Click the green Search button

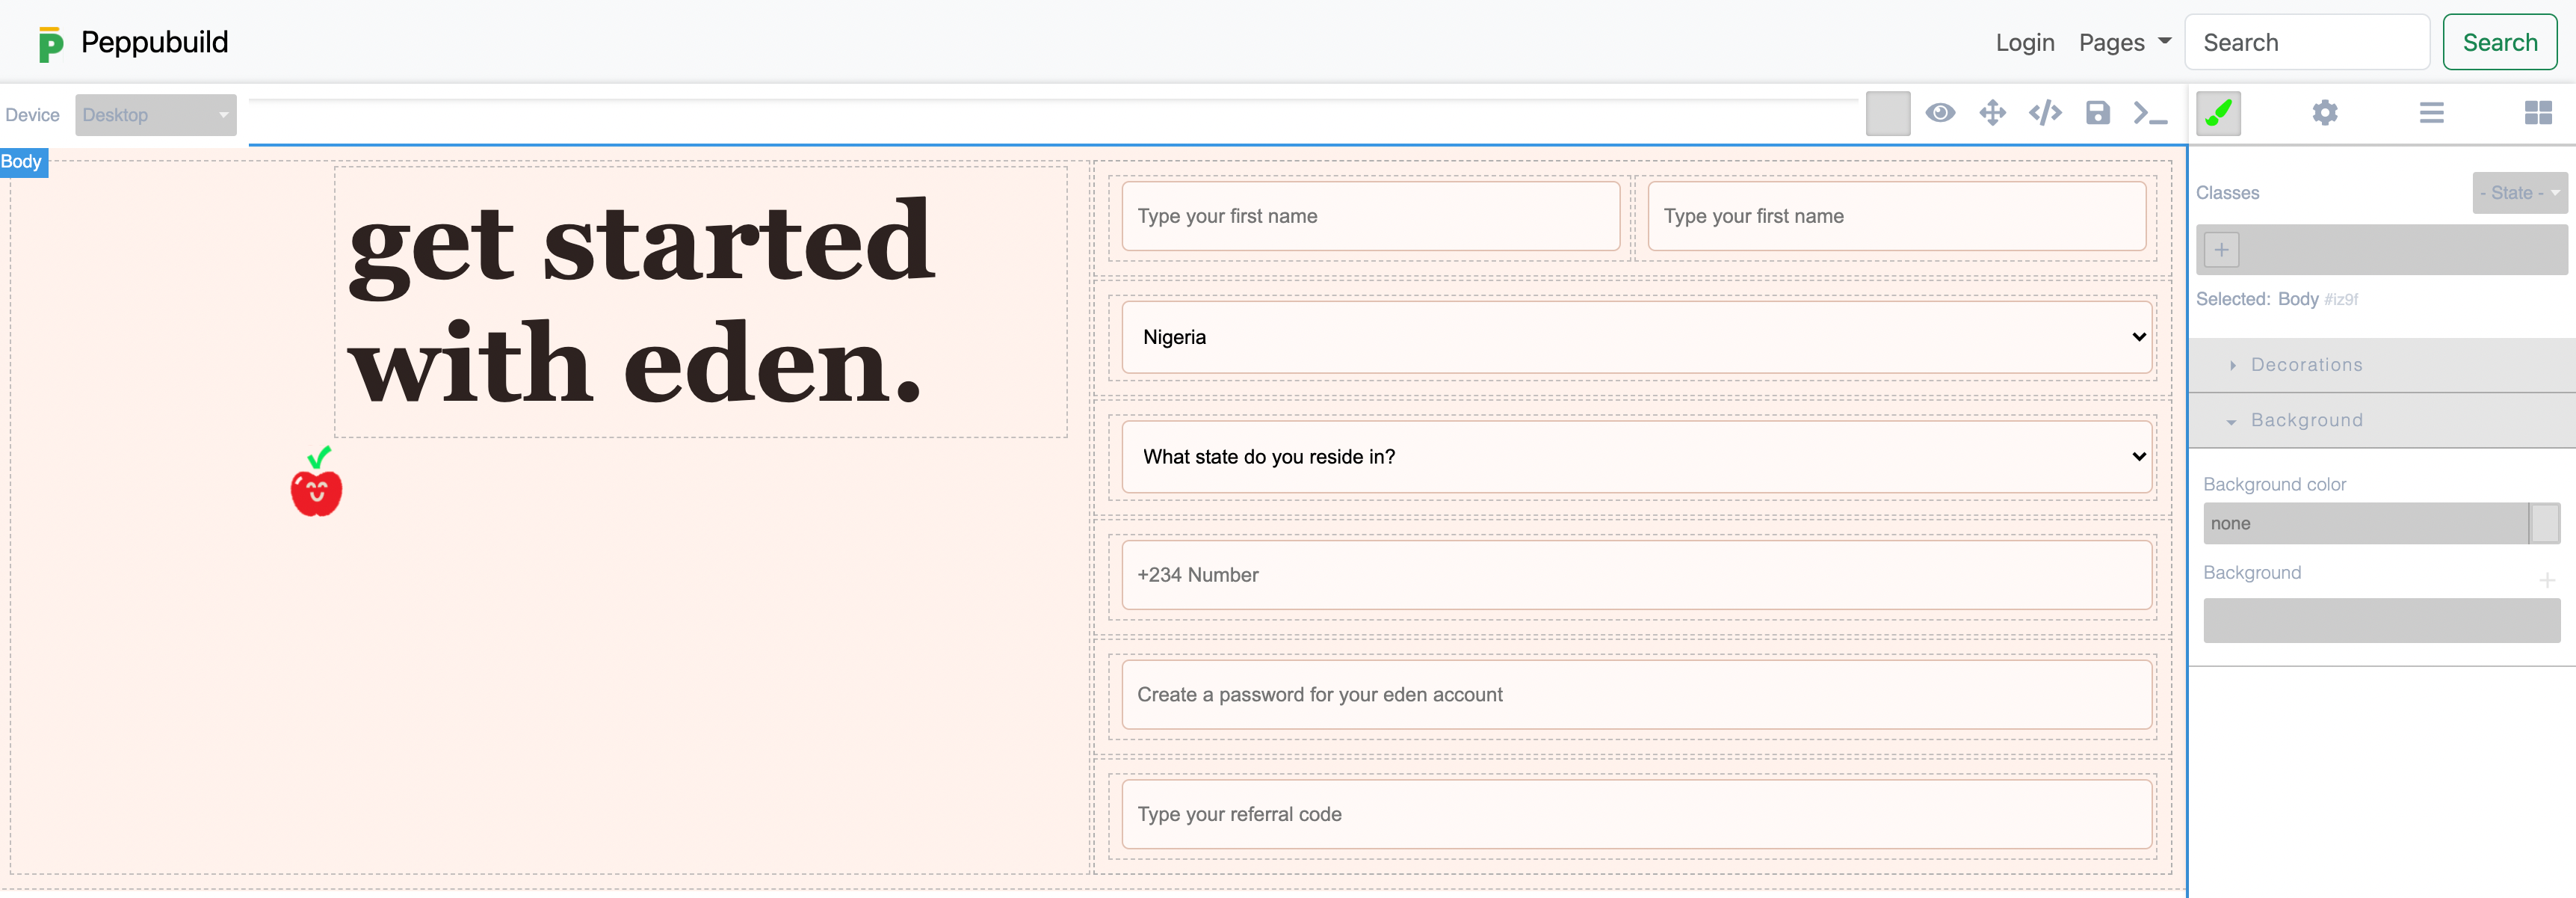tap(2499, 42)
